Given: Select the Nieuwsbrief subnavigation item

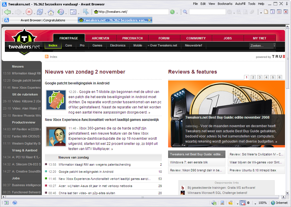Looking at the screenshot, I should 193,45.
